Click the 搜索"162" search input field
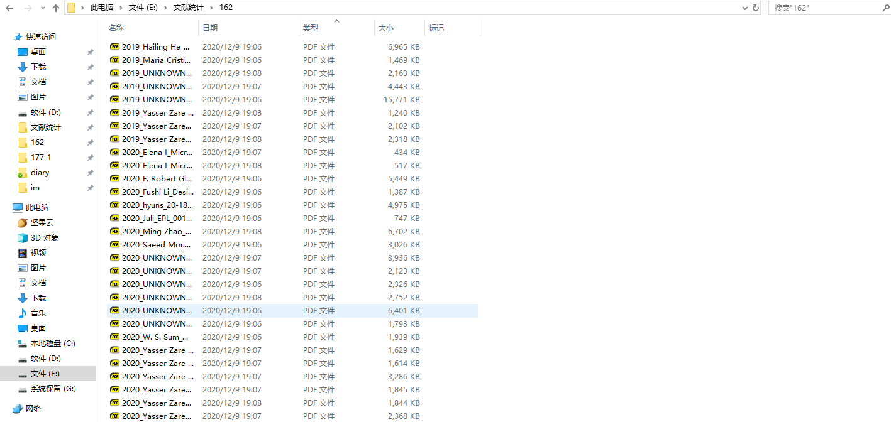Screen dimensions: 891x422 824,8
